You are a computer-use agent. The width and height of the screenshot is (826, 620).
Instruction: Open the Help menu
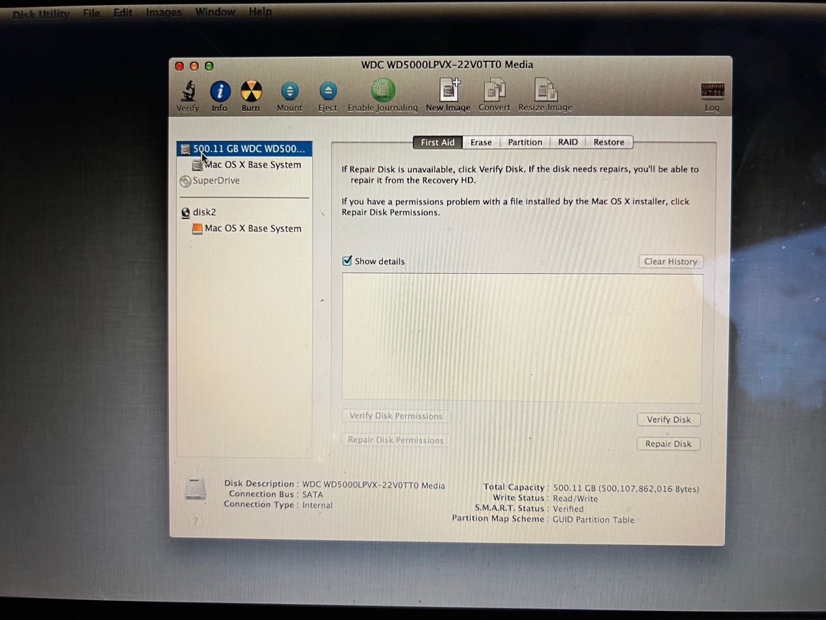[x=260, y=11]
